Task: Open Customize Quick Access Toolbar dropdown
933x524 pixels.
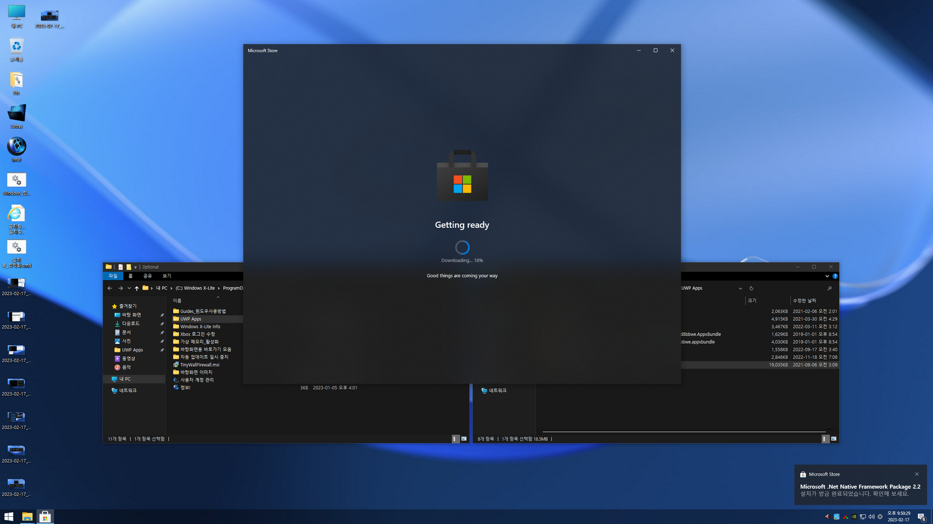Action: click(x=135, y=267)
